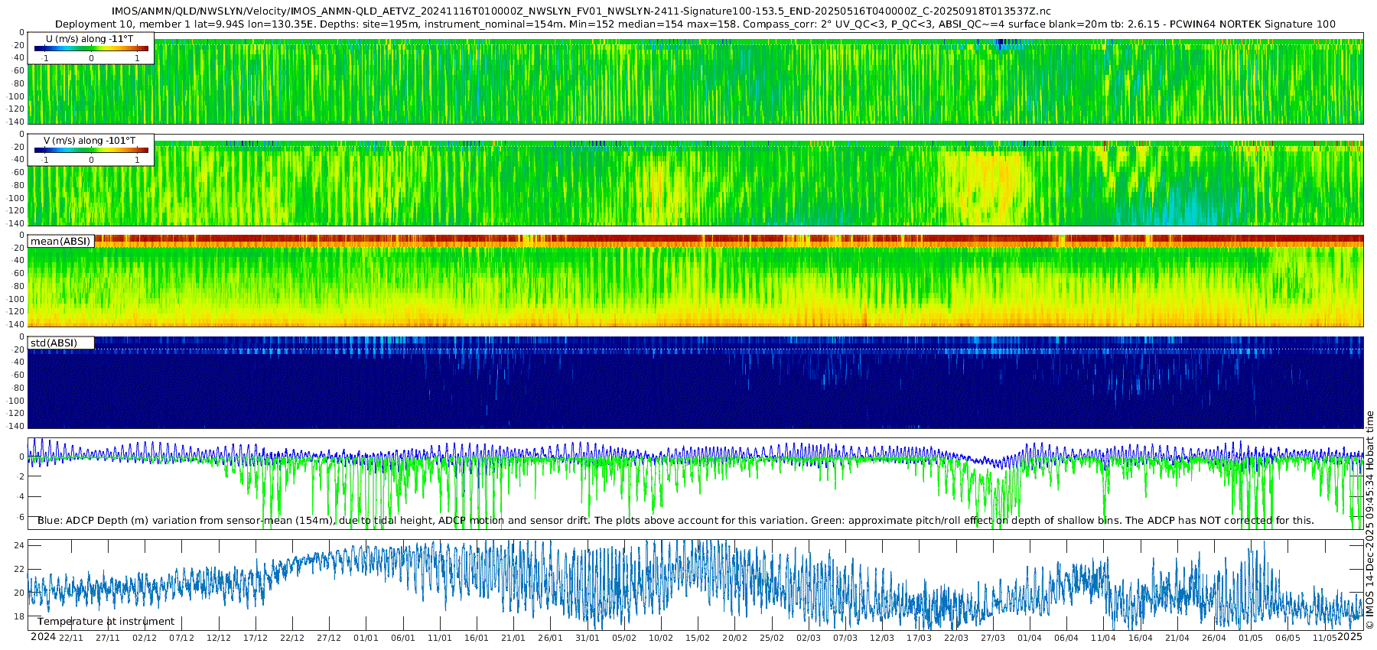Click the '01/04' date tick label
The height and width of the screenshot is (650, 1377).
[1030, 638]
